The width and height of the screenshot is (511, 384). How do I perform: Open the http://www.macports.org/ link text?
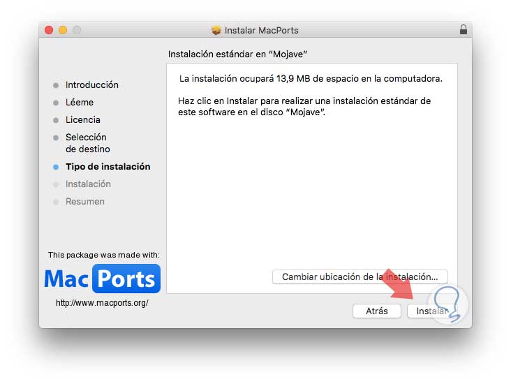(x=102, y=303)
